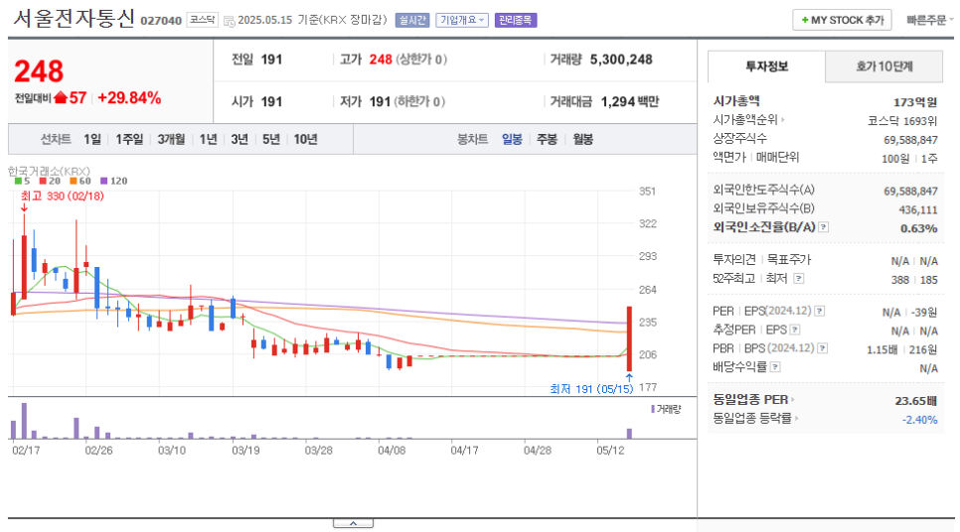Select the 3년 line chart period

[x=240, y=139]
